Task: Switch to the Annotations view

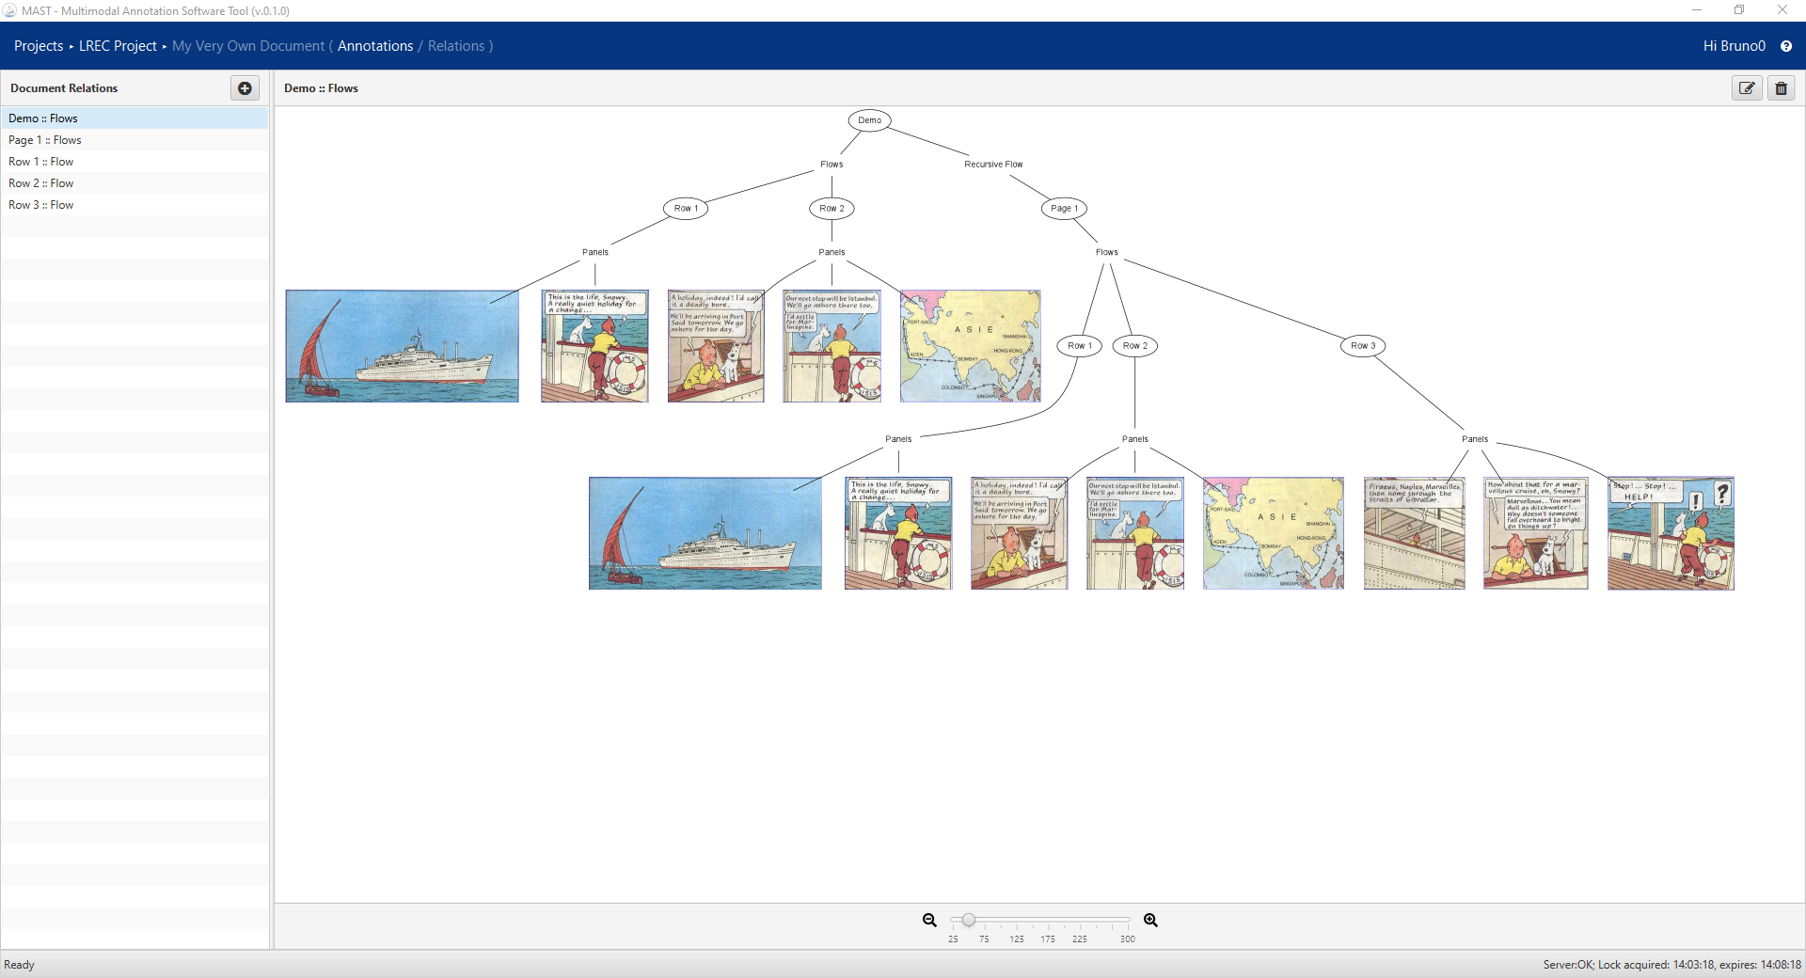Action: click(x=375, y=46)
